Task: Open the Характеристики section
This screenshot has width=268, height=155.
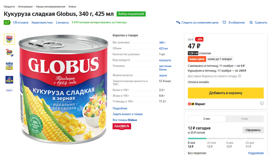Action: click(x=42, y=22)
